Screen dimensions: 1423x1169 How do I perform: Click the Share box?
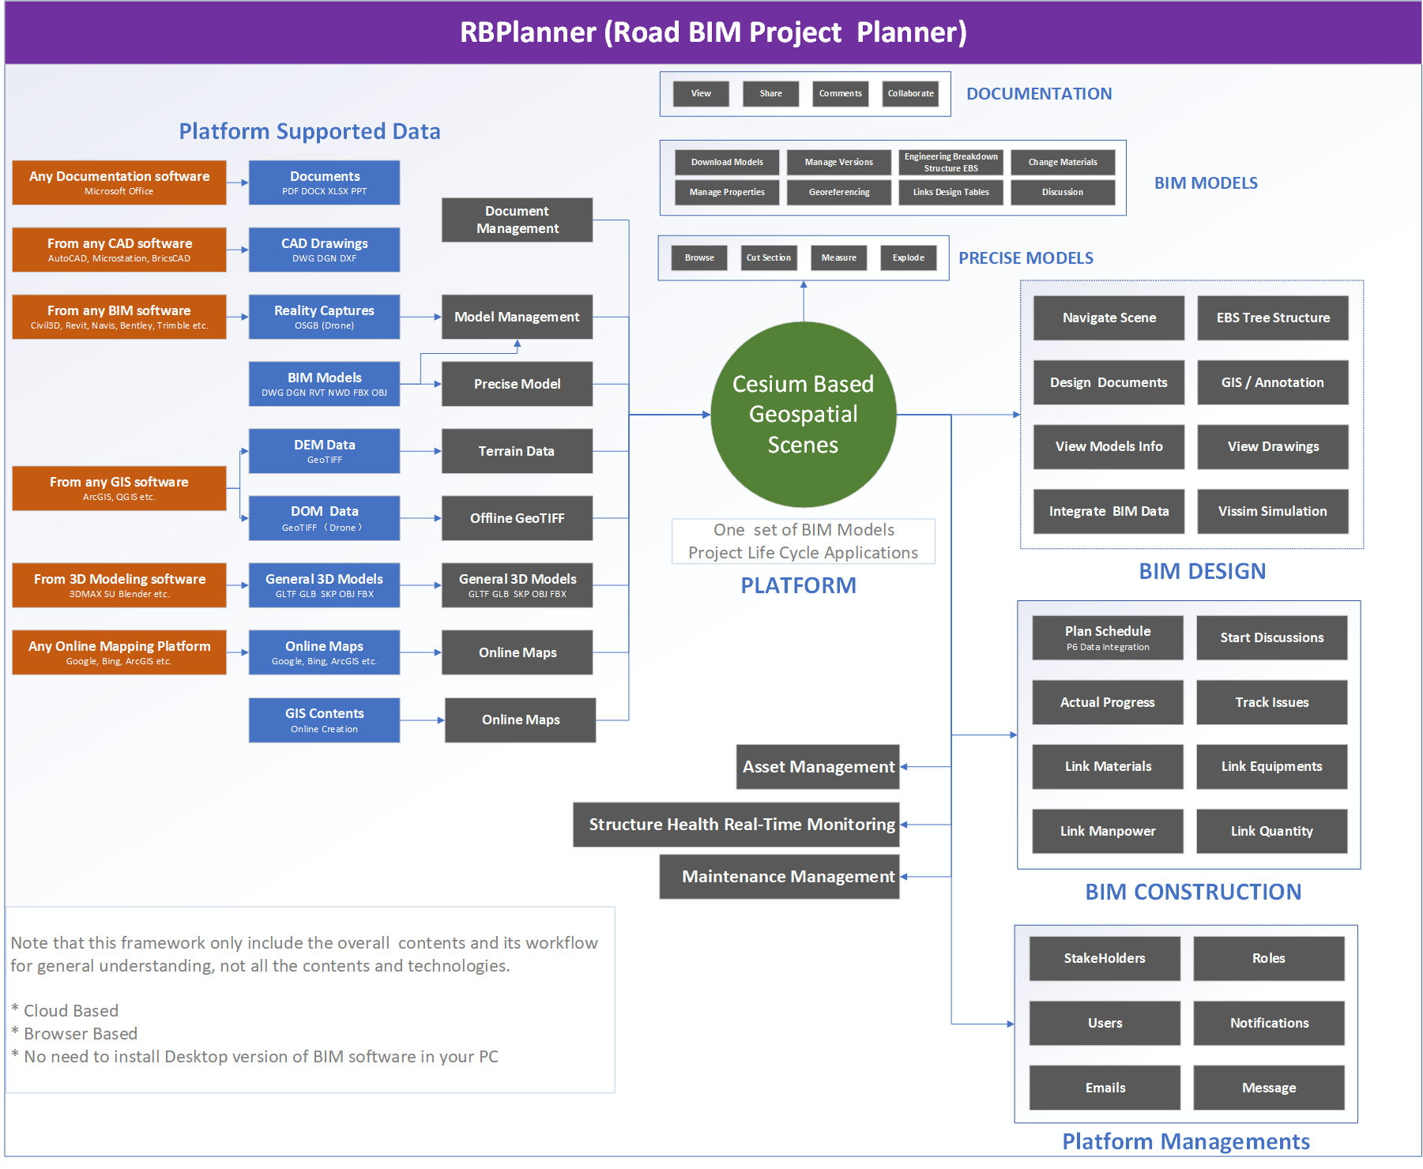point(770,93)
